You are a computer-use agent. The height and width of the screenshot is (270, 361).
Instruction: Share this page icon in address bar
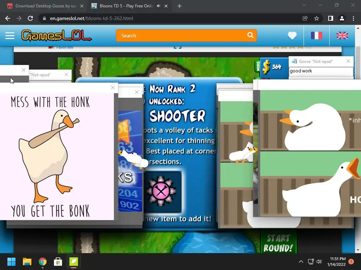(x=305, y=18)
